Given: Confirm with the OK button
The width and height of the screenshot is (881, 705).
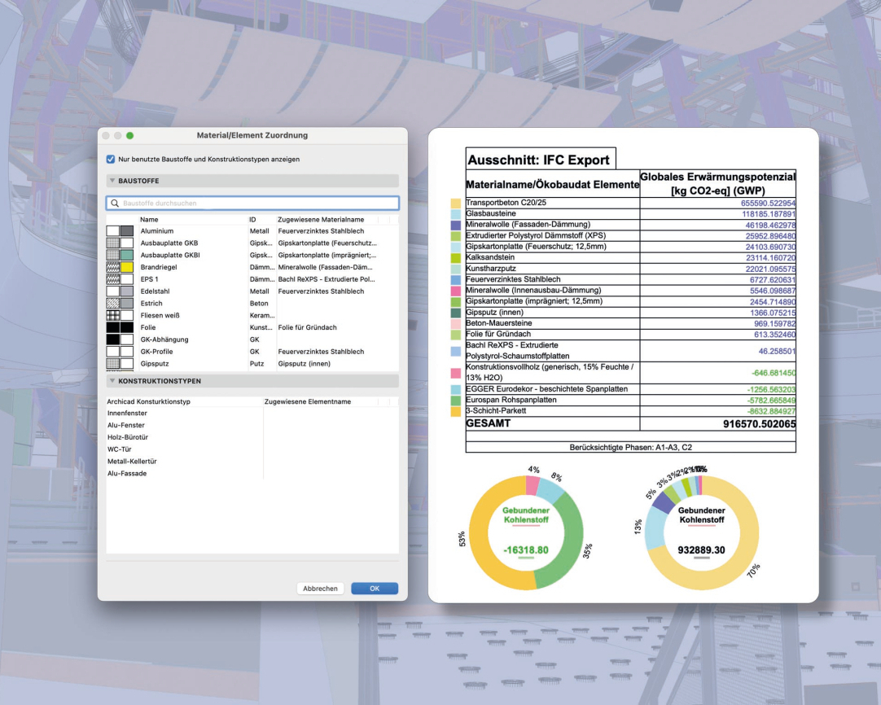Looking at the screenshot, I should 375,589.
